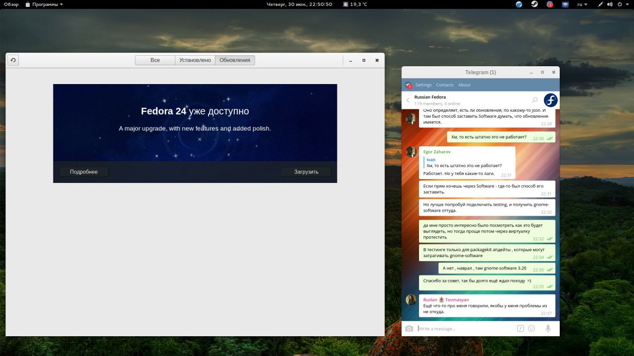Open Steam from the system tray

(534, 4)
